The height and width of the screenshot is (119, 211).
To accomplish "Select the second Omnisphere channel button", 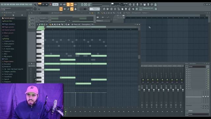I will [x=44, y=21].
